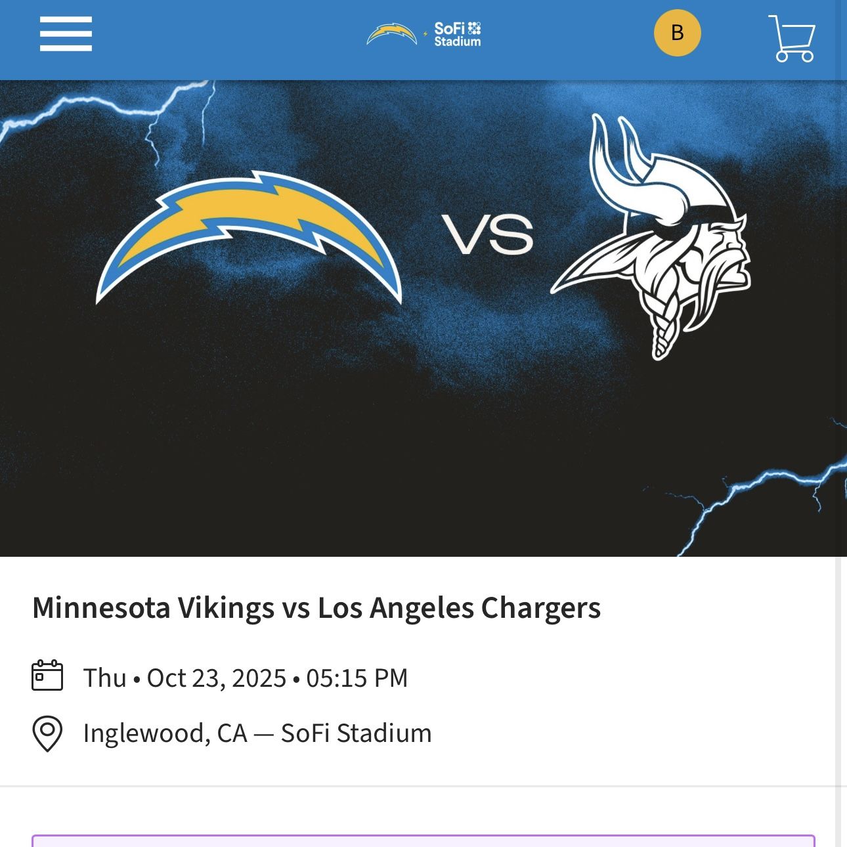
Task: Open the account avatar marked B
Action: [x=676, y=32]
